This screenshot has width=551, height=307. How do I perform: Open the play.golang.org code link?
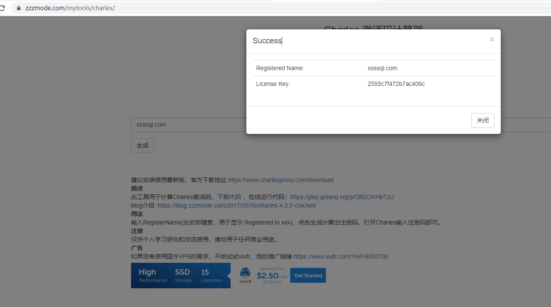click(x=342, y=196)
